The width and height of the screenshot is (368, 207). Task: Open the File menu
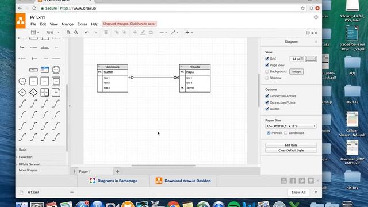coord(33,24)
